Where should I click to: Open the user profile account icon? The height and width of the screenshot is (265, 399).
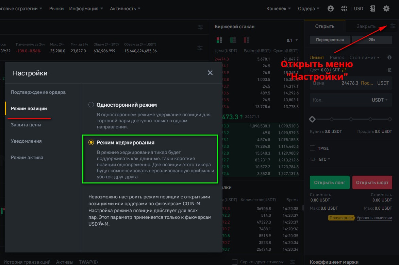tap(330, 8)
